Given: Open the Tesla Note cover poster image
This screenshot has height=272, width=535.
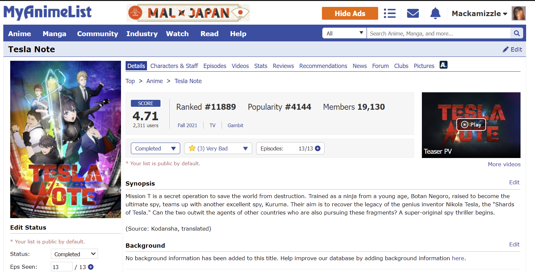Looking at the screenshot, I should coord(65,139).
